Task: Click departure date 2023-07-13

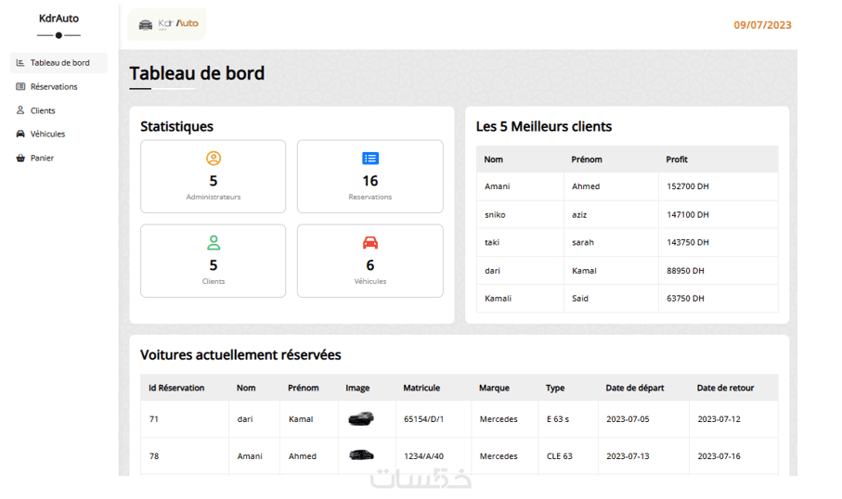Action: 628,456
